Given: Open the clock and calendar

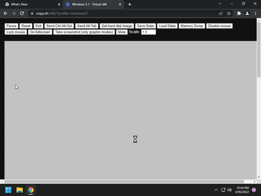Looking at the screenshot, I should pos(242,190).
